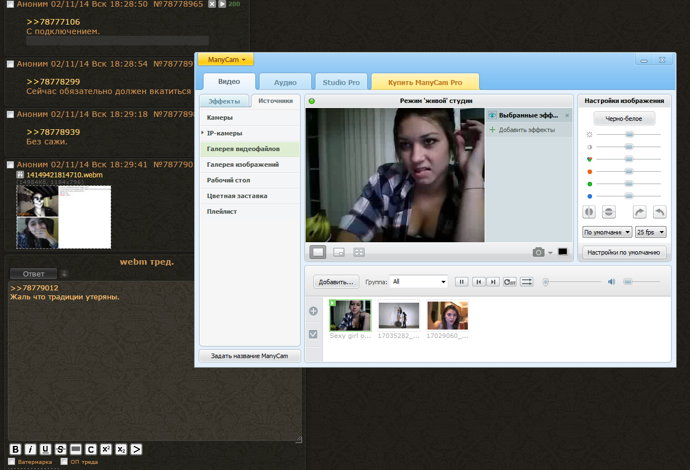Tick the checkbox of post №78778965
This screenshot has width=690, height=470.
[x=10, y=4]
